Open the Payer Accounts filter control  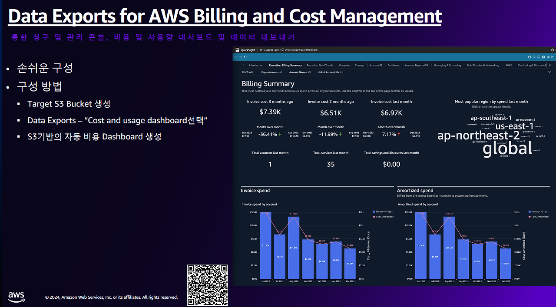point(272,72)
